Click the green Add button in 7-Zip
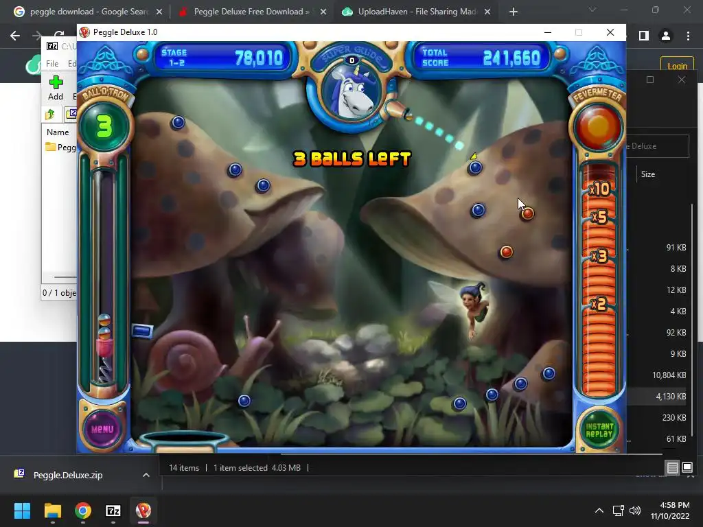Image resolution: width=703 pixels, height=527 pixels. coord(56,88)
